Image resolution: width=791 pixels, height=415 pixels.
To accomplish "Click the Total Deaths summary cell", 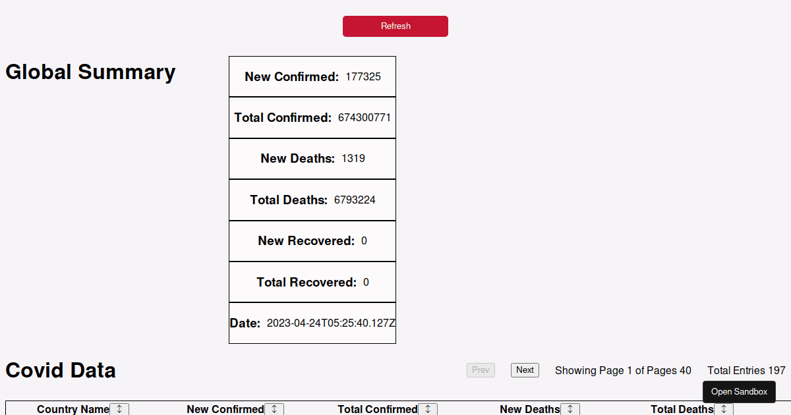I will tap(312, 200).
